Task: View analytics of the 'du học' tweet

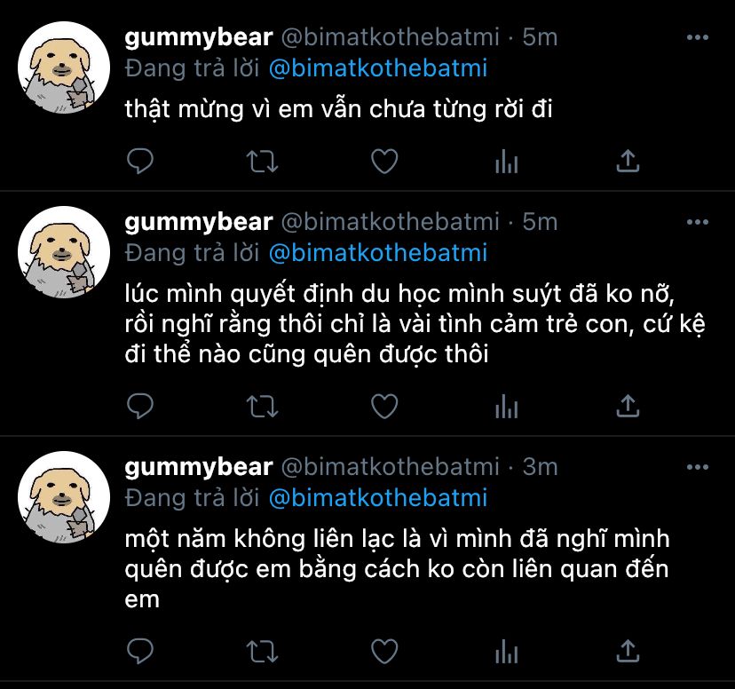Action: [506, 406]
